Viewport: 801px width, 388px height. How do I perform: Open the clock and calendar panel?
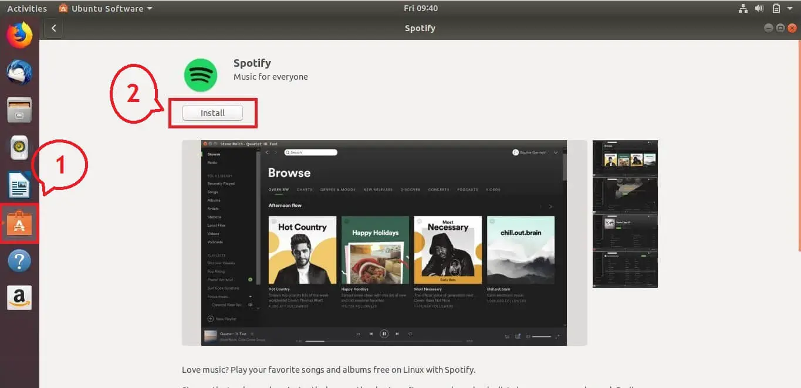(421, 9)
